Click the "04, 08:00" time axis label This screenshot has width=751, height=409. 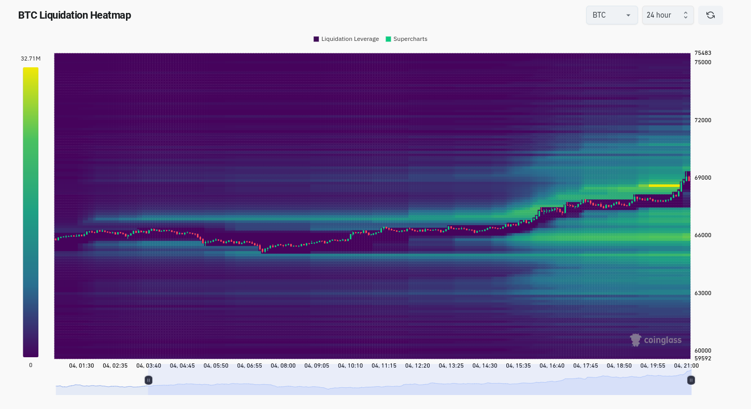(284, 366)
